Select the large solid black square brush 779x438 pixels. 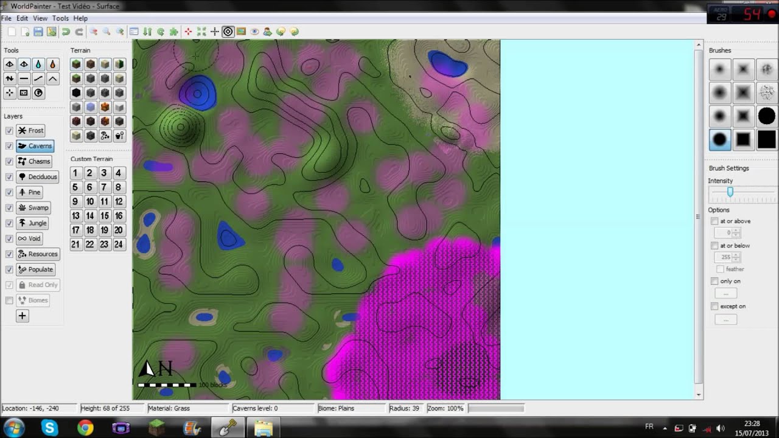click(767, 140)
